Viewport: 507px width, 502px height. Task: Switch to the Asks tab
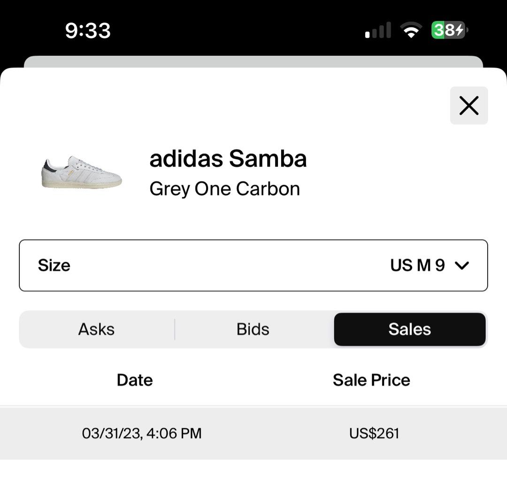(96, 329)
